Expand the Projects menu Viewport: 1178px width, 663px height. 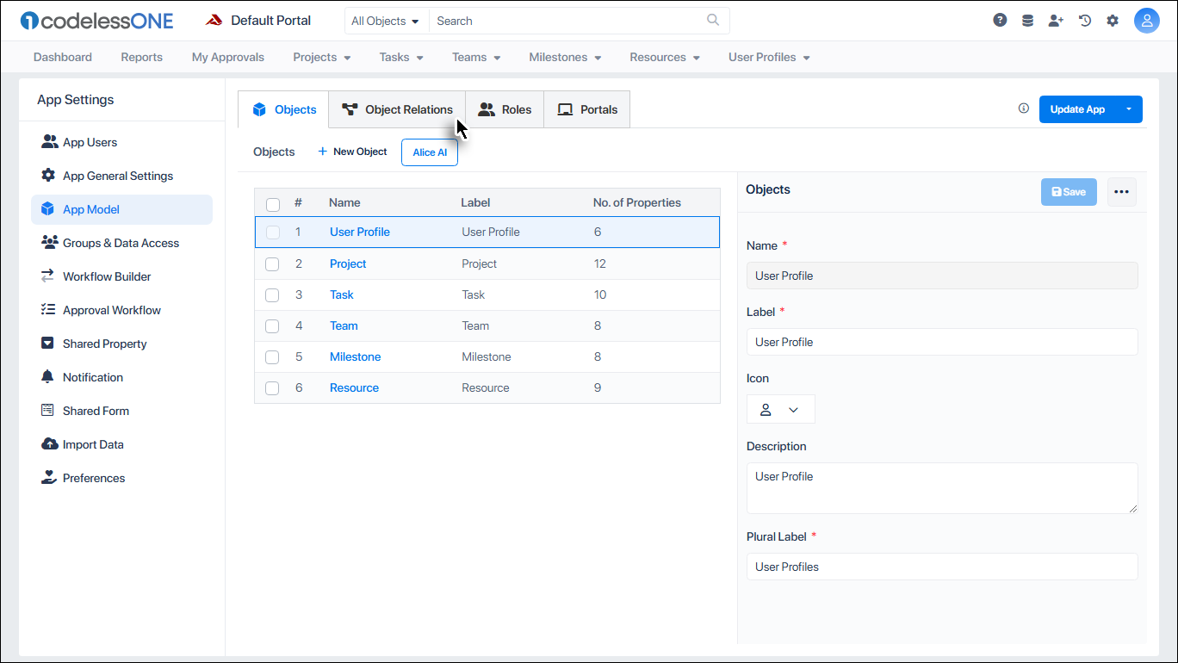pyautogui.click(x=322, y=57)
